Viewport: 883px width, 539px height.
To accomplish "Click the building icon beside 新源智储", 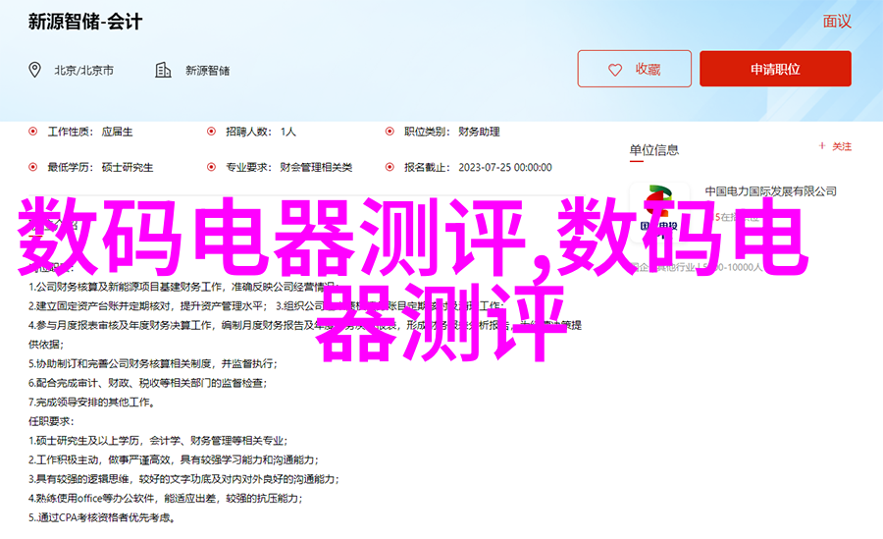I will pos(163,70).
